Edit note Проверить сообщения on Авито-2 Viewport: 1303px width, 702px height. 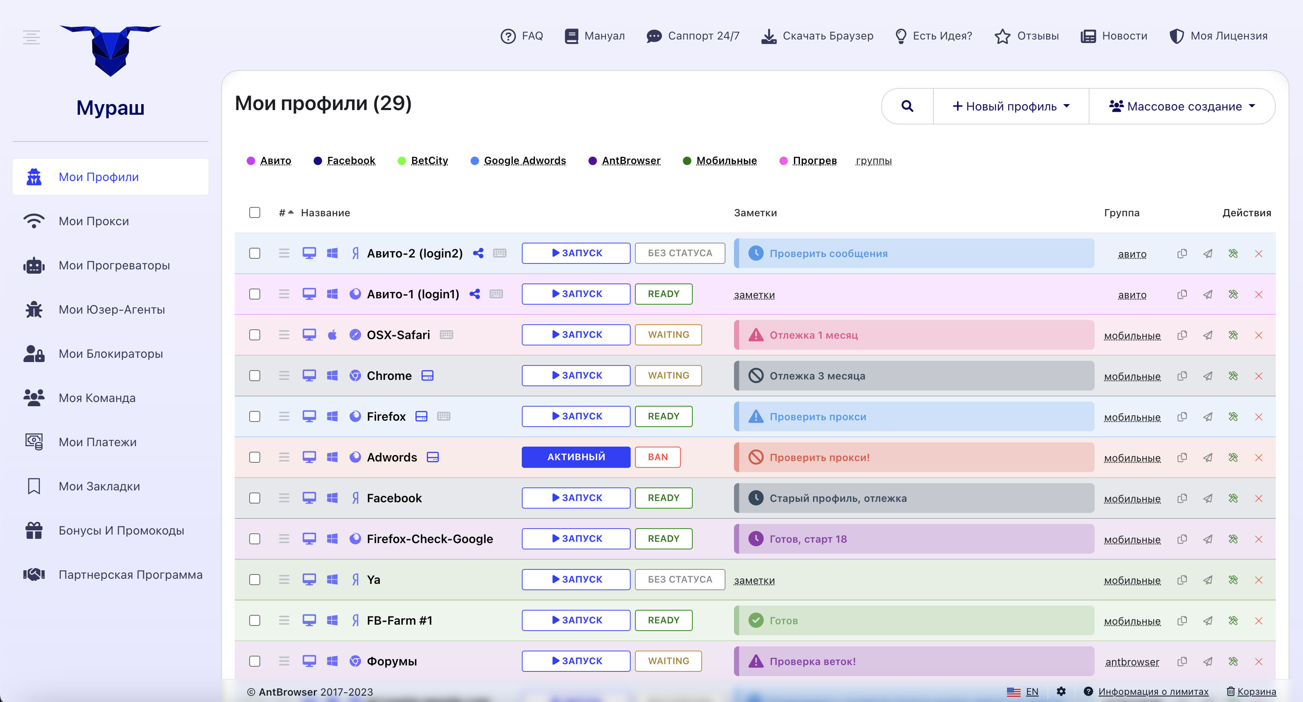(x=913, y=253)
